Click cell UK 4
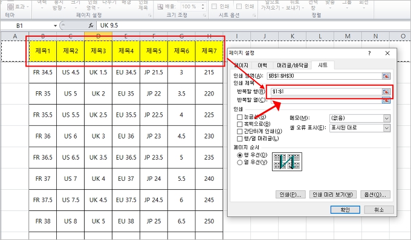The width and height of the screenshot is (411, 240). 99,178
